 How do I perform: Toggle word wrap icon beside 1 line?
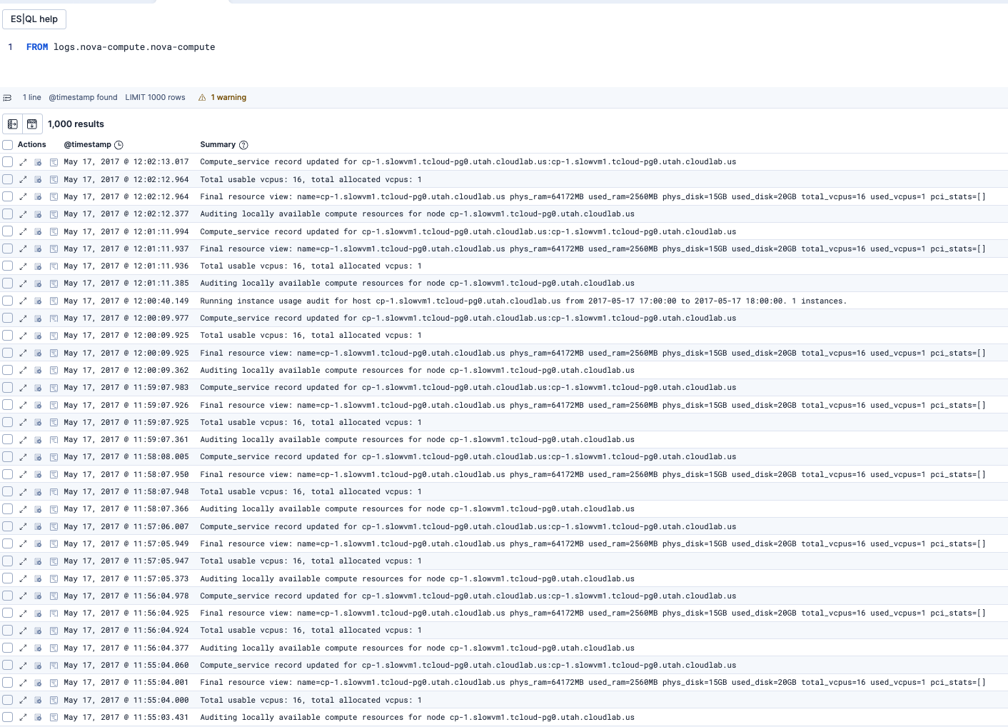click(8, 98)
